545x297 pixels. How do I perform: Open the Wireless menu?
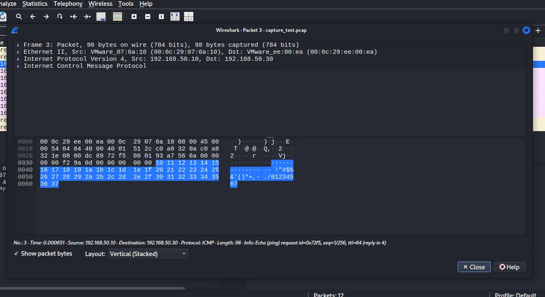(x=100, y=4)
